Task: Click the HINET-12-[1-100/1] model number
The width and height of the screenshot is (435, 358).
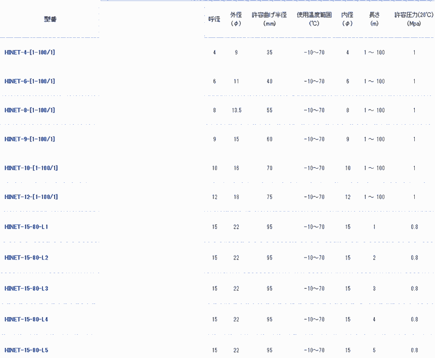Action: [31, 196]
